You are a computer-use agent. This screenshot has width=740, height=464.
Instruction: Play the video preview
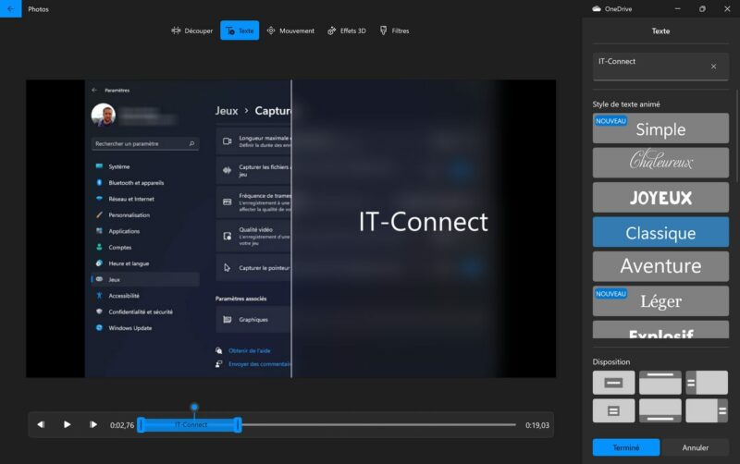pos(67,424)
